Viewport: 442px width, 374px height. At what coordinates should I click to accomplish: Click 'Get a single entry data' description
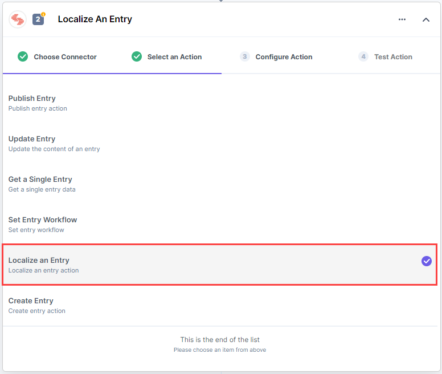(x=42, y=189)
